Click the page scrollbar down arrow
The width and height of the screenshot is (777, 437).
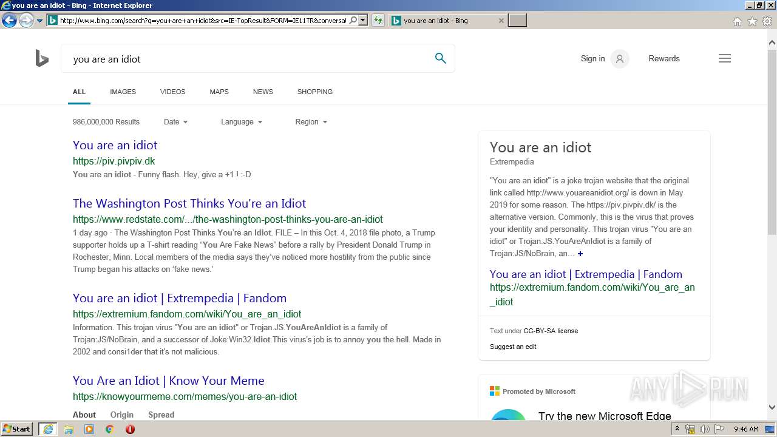coord(772,407)
